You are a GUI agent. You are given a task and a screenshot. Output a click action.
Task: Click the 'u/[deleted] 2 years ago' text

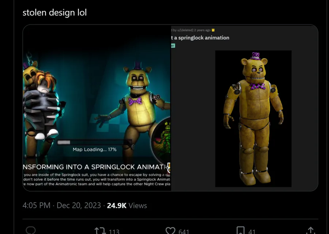pyautogui.click(x=194, y=30)
